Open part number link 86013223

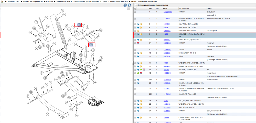pos(167,24)
